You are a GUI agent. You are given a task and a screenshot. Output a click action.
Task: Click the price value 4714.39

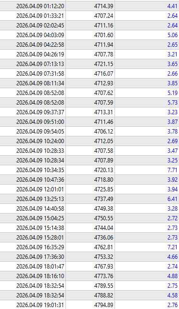pos(103,6)
